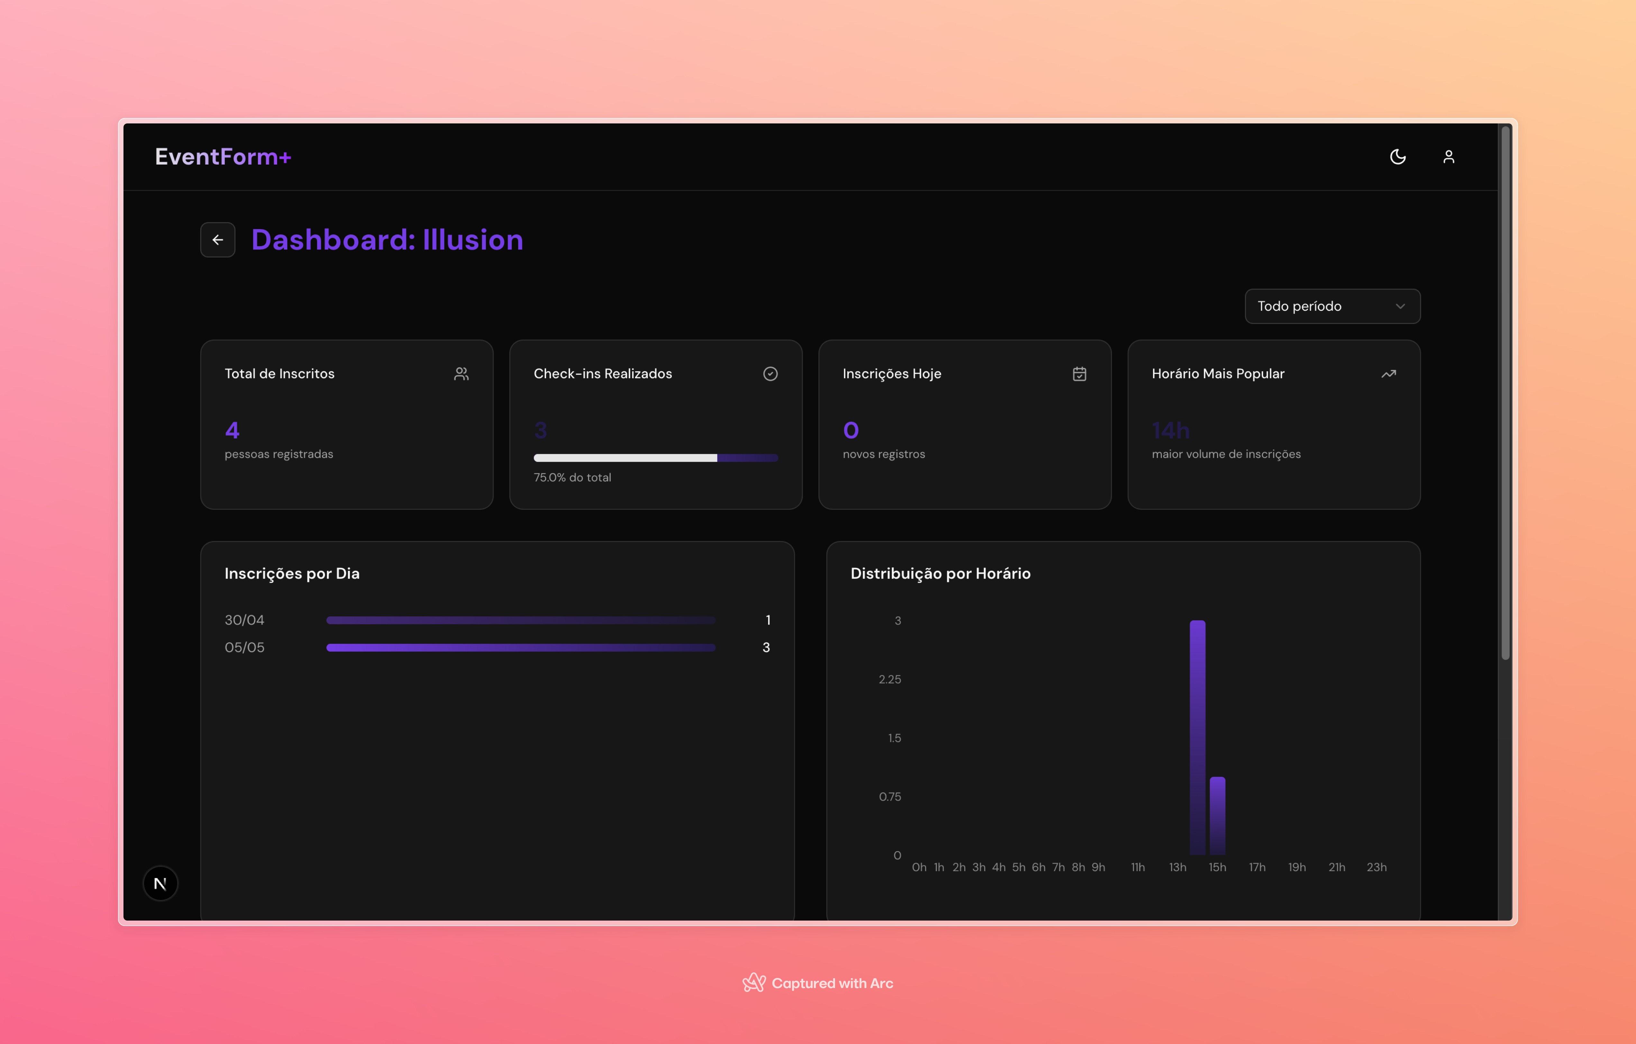This screenshot has height=1044, width=1636.
Task: Go back using the arrow button
Action: (x=217, y=240)
